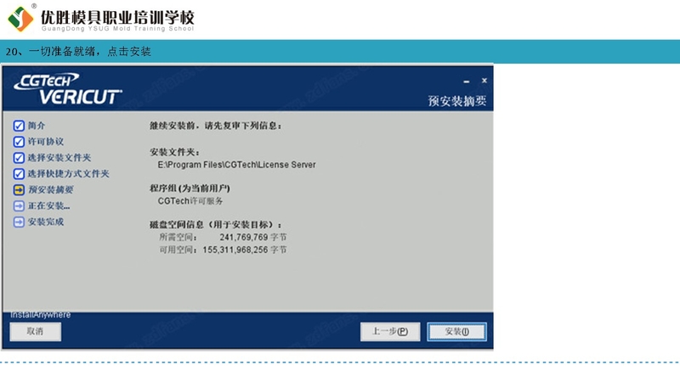Image resolution: width=680 pixels, height=382 pixels.
Task: Click the 继续安装前 instruction text
Action: pyautogui.click(x=216, y=126)
